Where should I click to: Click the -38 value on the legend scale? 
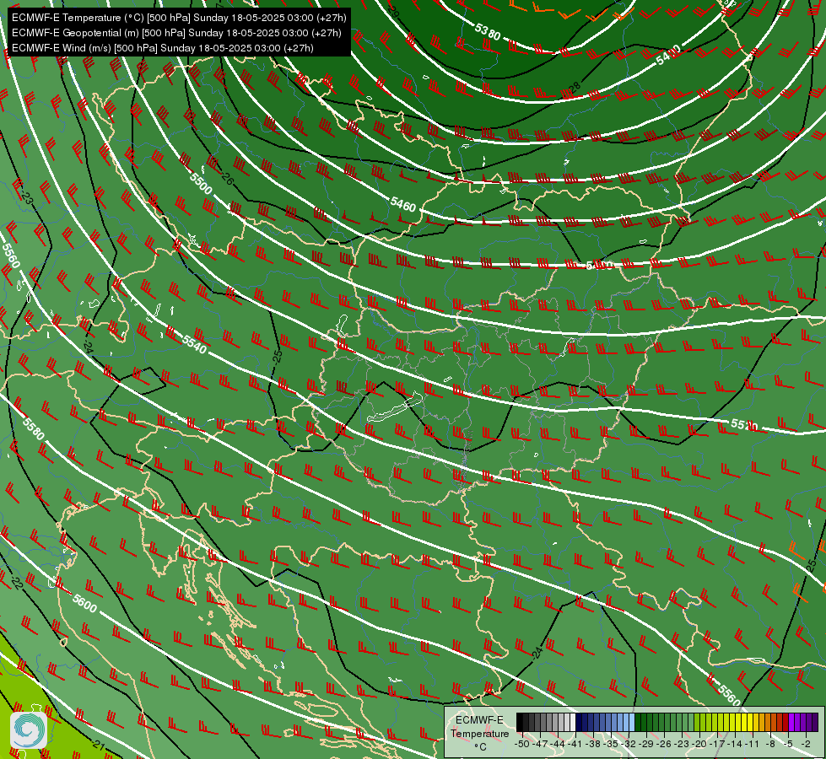[x=592, y=744]
